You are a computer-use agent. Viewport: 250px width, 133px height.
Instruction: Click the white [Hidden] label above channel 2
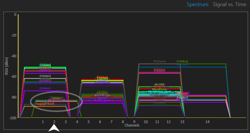pyautogui.click(x=45, y=76)
